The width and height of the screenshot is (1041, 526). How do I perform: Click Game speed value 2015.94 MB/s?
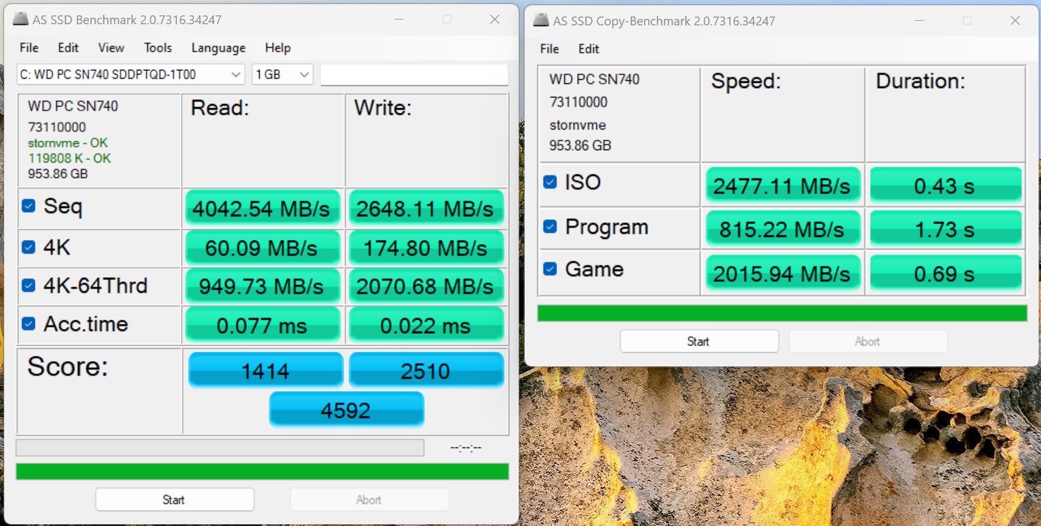[x=783, y=273]
